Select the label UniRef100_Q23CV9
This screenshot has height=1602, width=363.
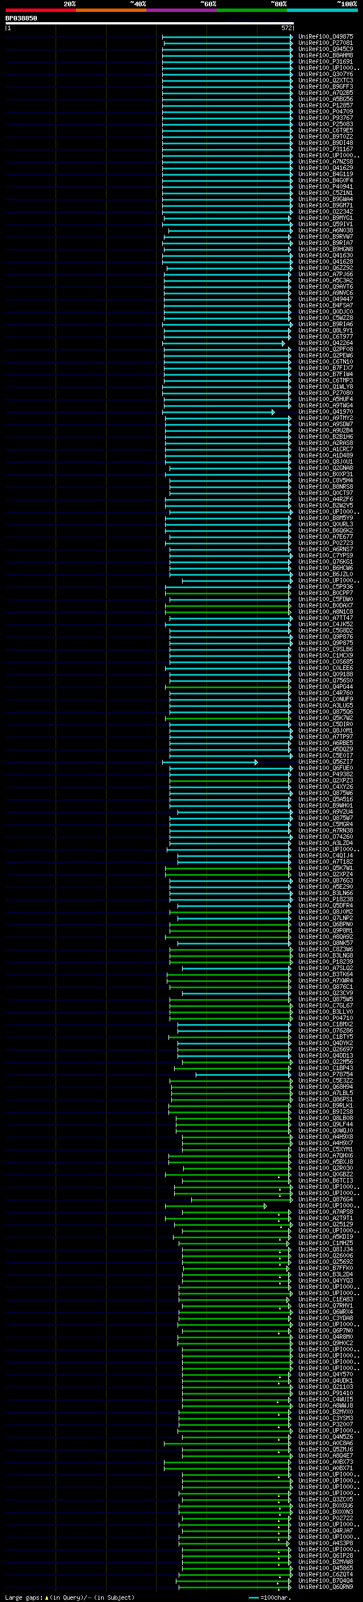[325, 993]
